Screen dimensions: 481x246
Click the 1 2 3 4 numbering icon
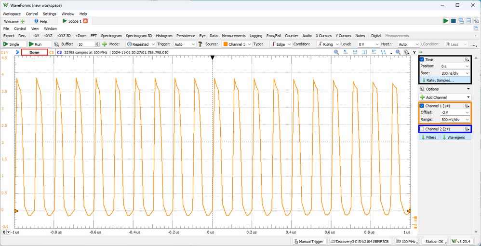[384, 53]
